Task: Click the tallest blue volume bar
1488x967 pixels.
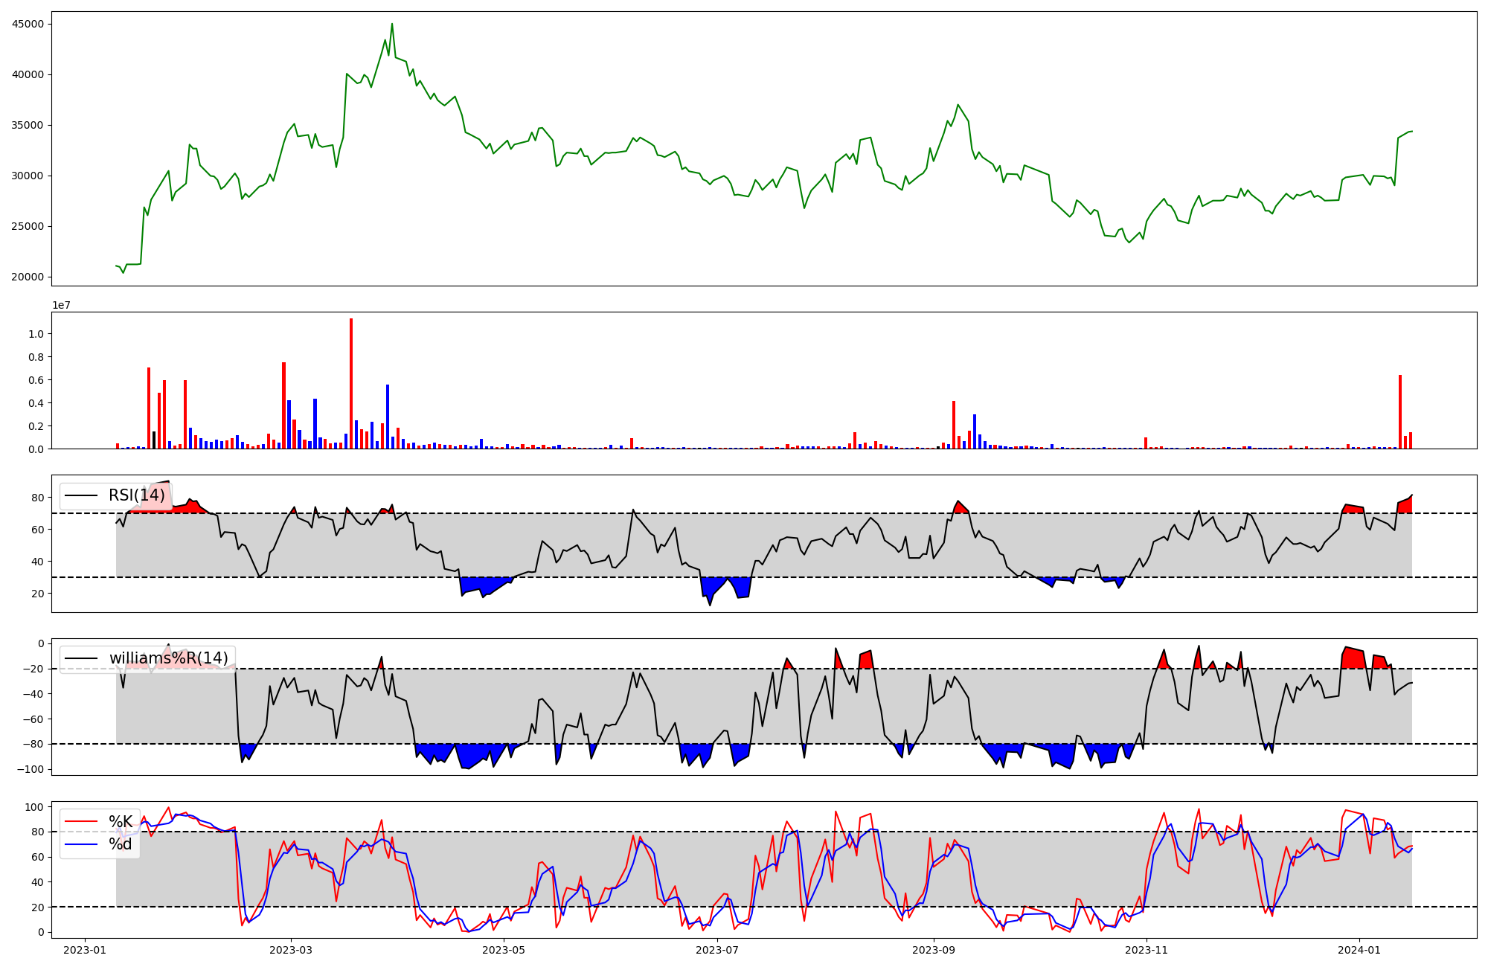Action: click(388, 417)
